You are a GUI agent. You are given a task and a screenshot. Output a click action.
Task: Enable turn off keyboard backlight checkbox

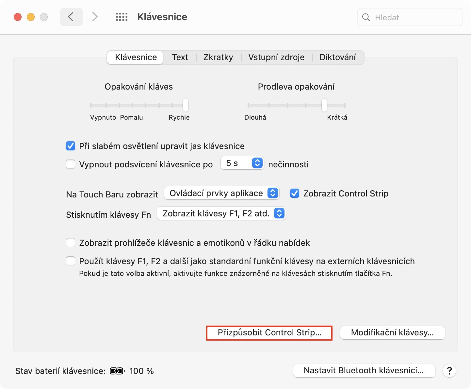(x=71, y=164)
